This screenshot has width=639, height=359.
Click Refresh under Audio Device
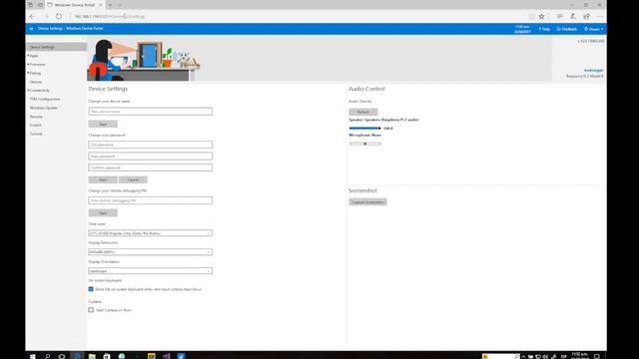tap(363, 112)
